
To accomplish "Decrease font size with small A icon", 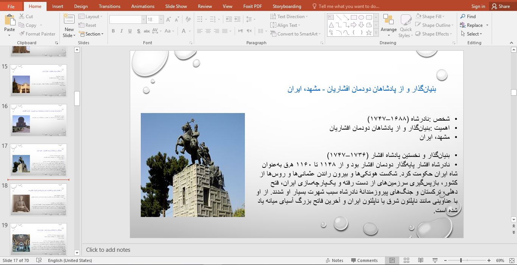I will [177, 20].
